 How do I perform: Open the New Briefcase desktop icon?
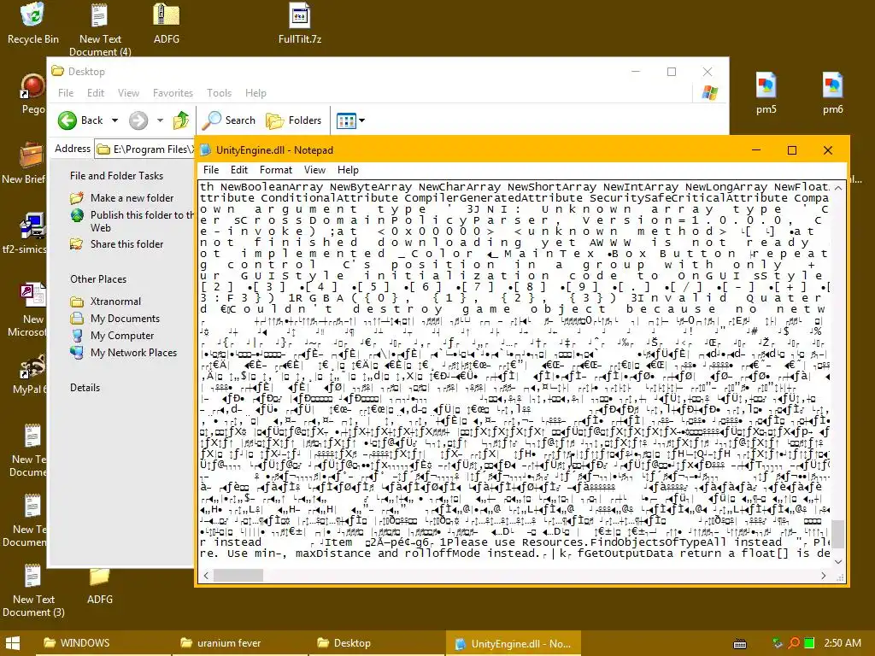click(x=24, y=163)
